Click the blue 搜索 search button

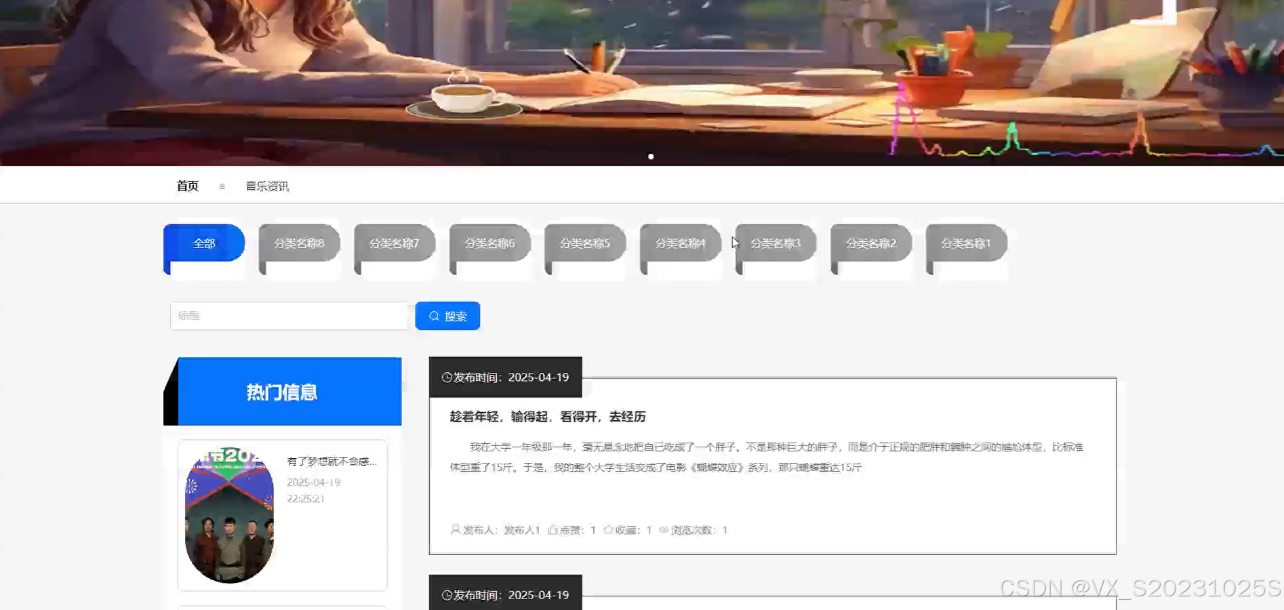447,316
